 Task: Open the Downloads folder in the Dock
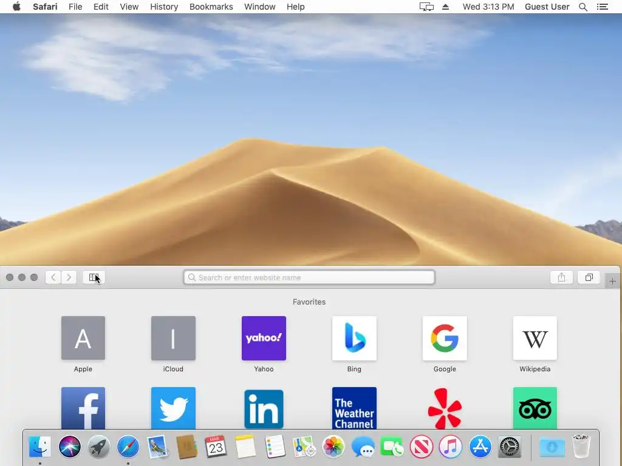552,447
